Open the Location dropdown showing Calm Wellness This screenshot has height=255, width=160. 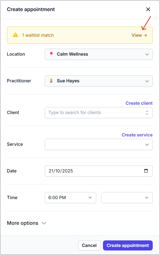click(x=98, y=54)
